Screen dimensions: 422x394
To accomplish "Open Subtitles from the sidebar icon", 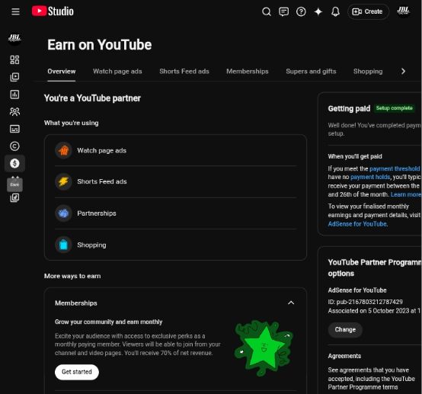I will (x=14, y=129).
